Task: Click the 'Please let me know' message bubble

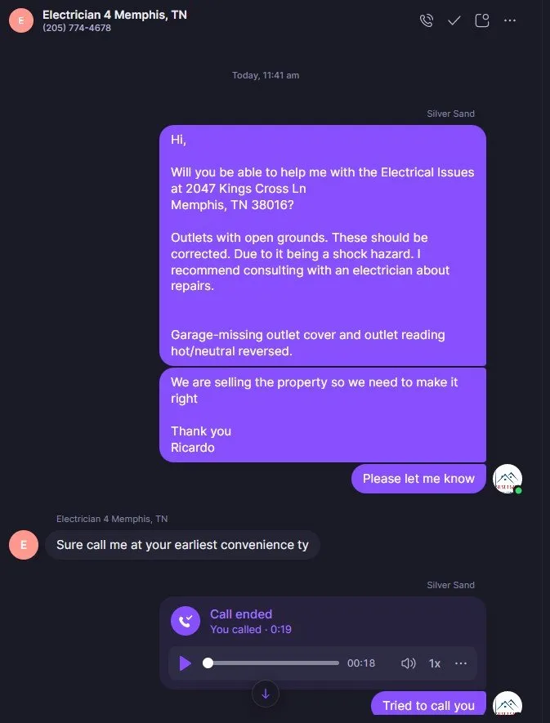Action: [x=418, y=479]
